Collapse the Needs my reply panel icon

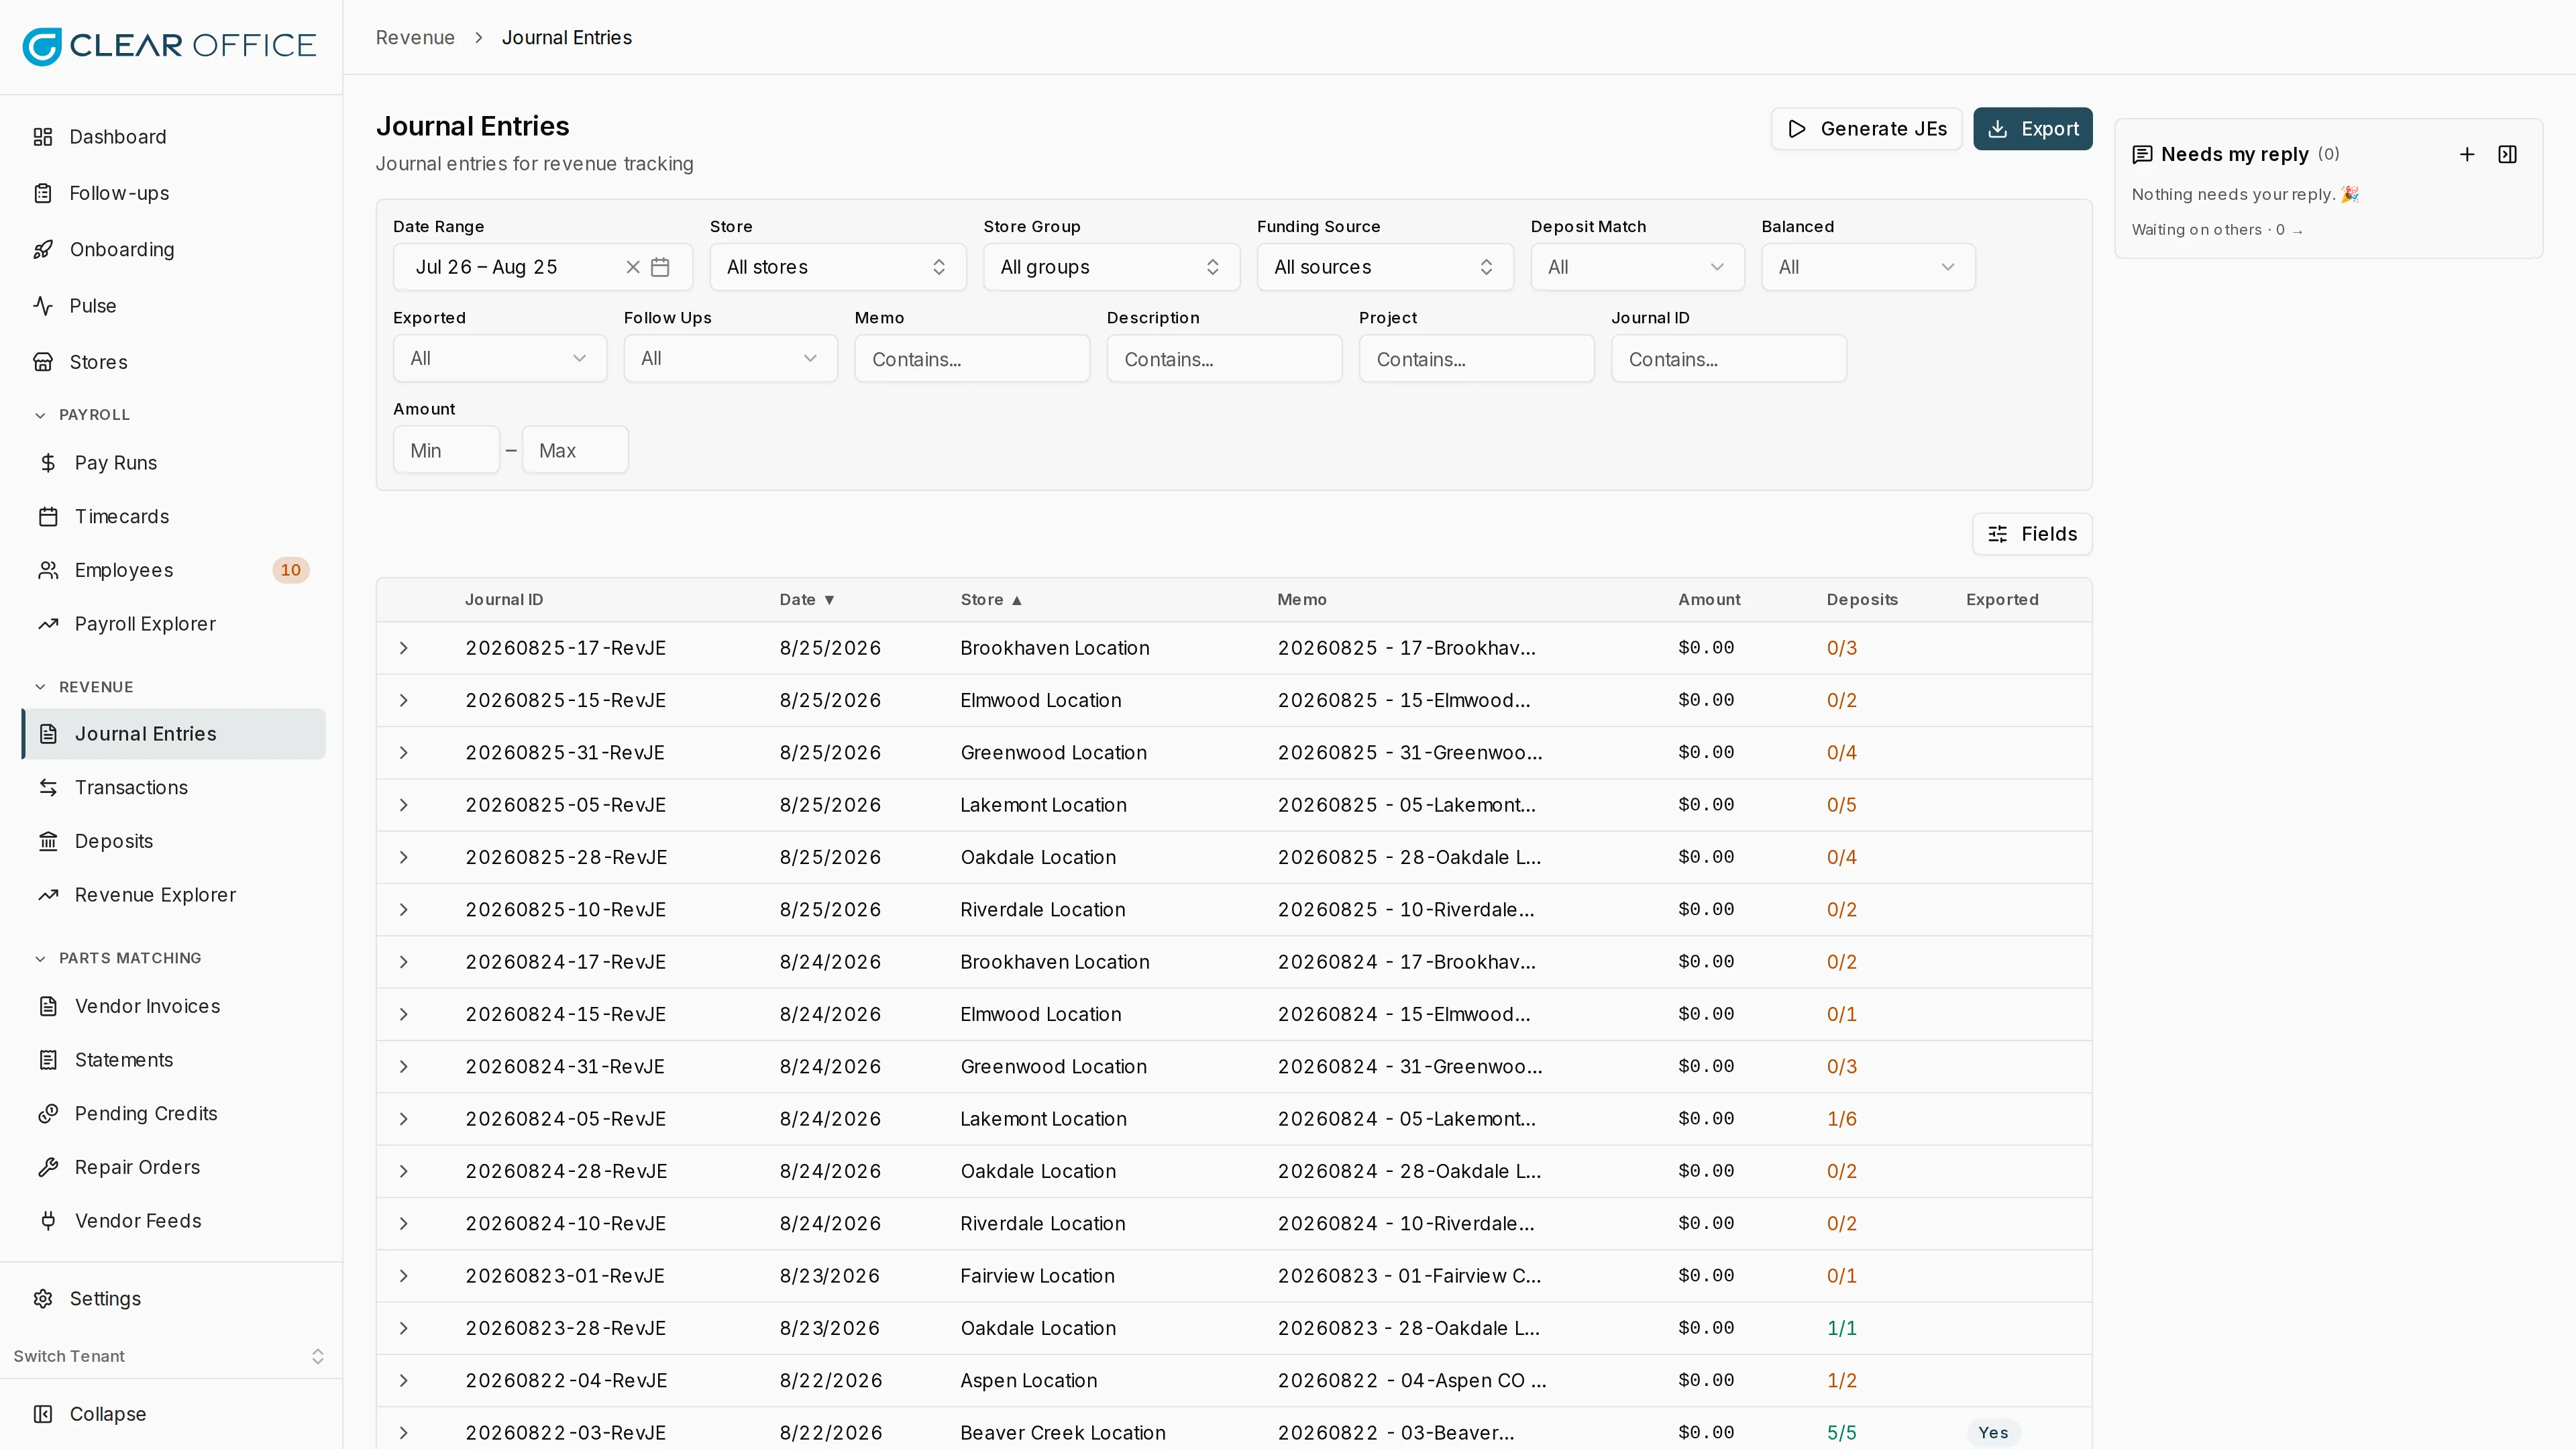[2508, 154]
